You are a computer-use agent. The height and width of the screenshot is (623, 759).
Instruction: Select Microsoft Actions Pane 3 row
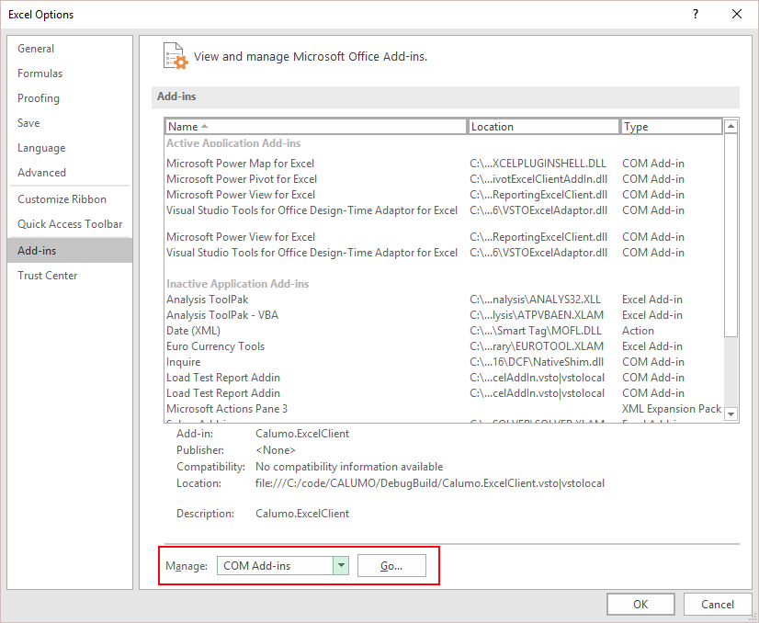click(443, 409)
